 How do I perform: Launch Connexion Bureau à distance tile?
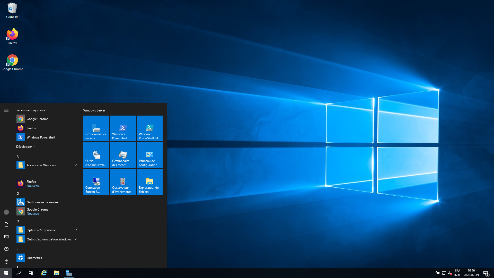click(x=96, y=182)
